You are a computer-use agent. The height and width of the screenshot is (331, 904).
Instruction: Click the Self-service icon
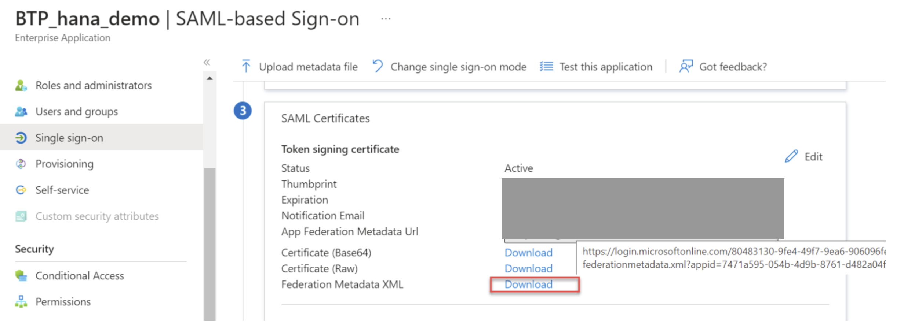pos(21,190)
